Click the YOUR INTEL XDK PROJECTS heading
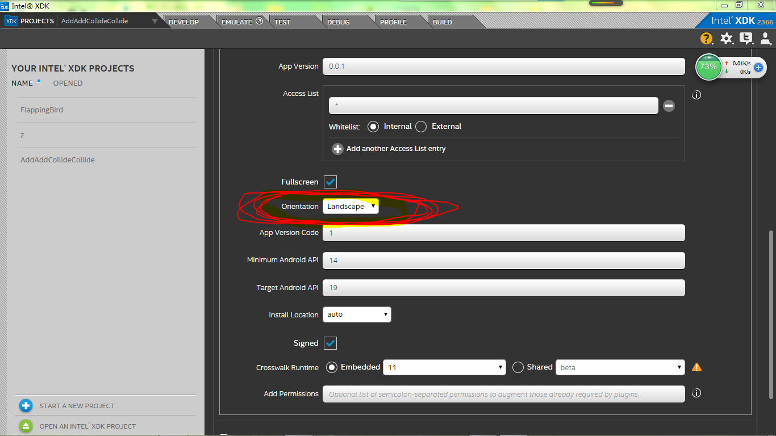The height and width of the screenshot is (436, 776). point(73,69)
